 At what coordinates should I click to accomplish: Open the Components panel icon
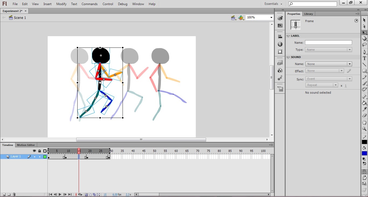tap(280, 70)
